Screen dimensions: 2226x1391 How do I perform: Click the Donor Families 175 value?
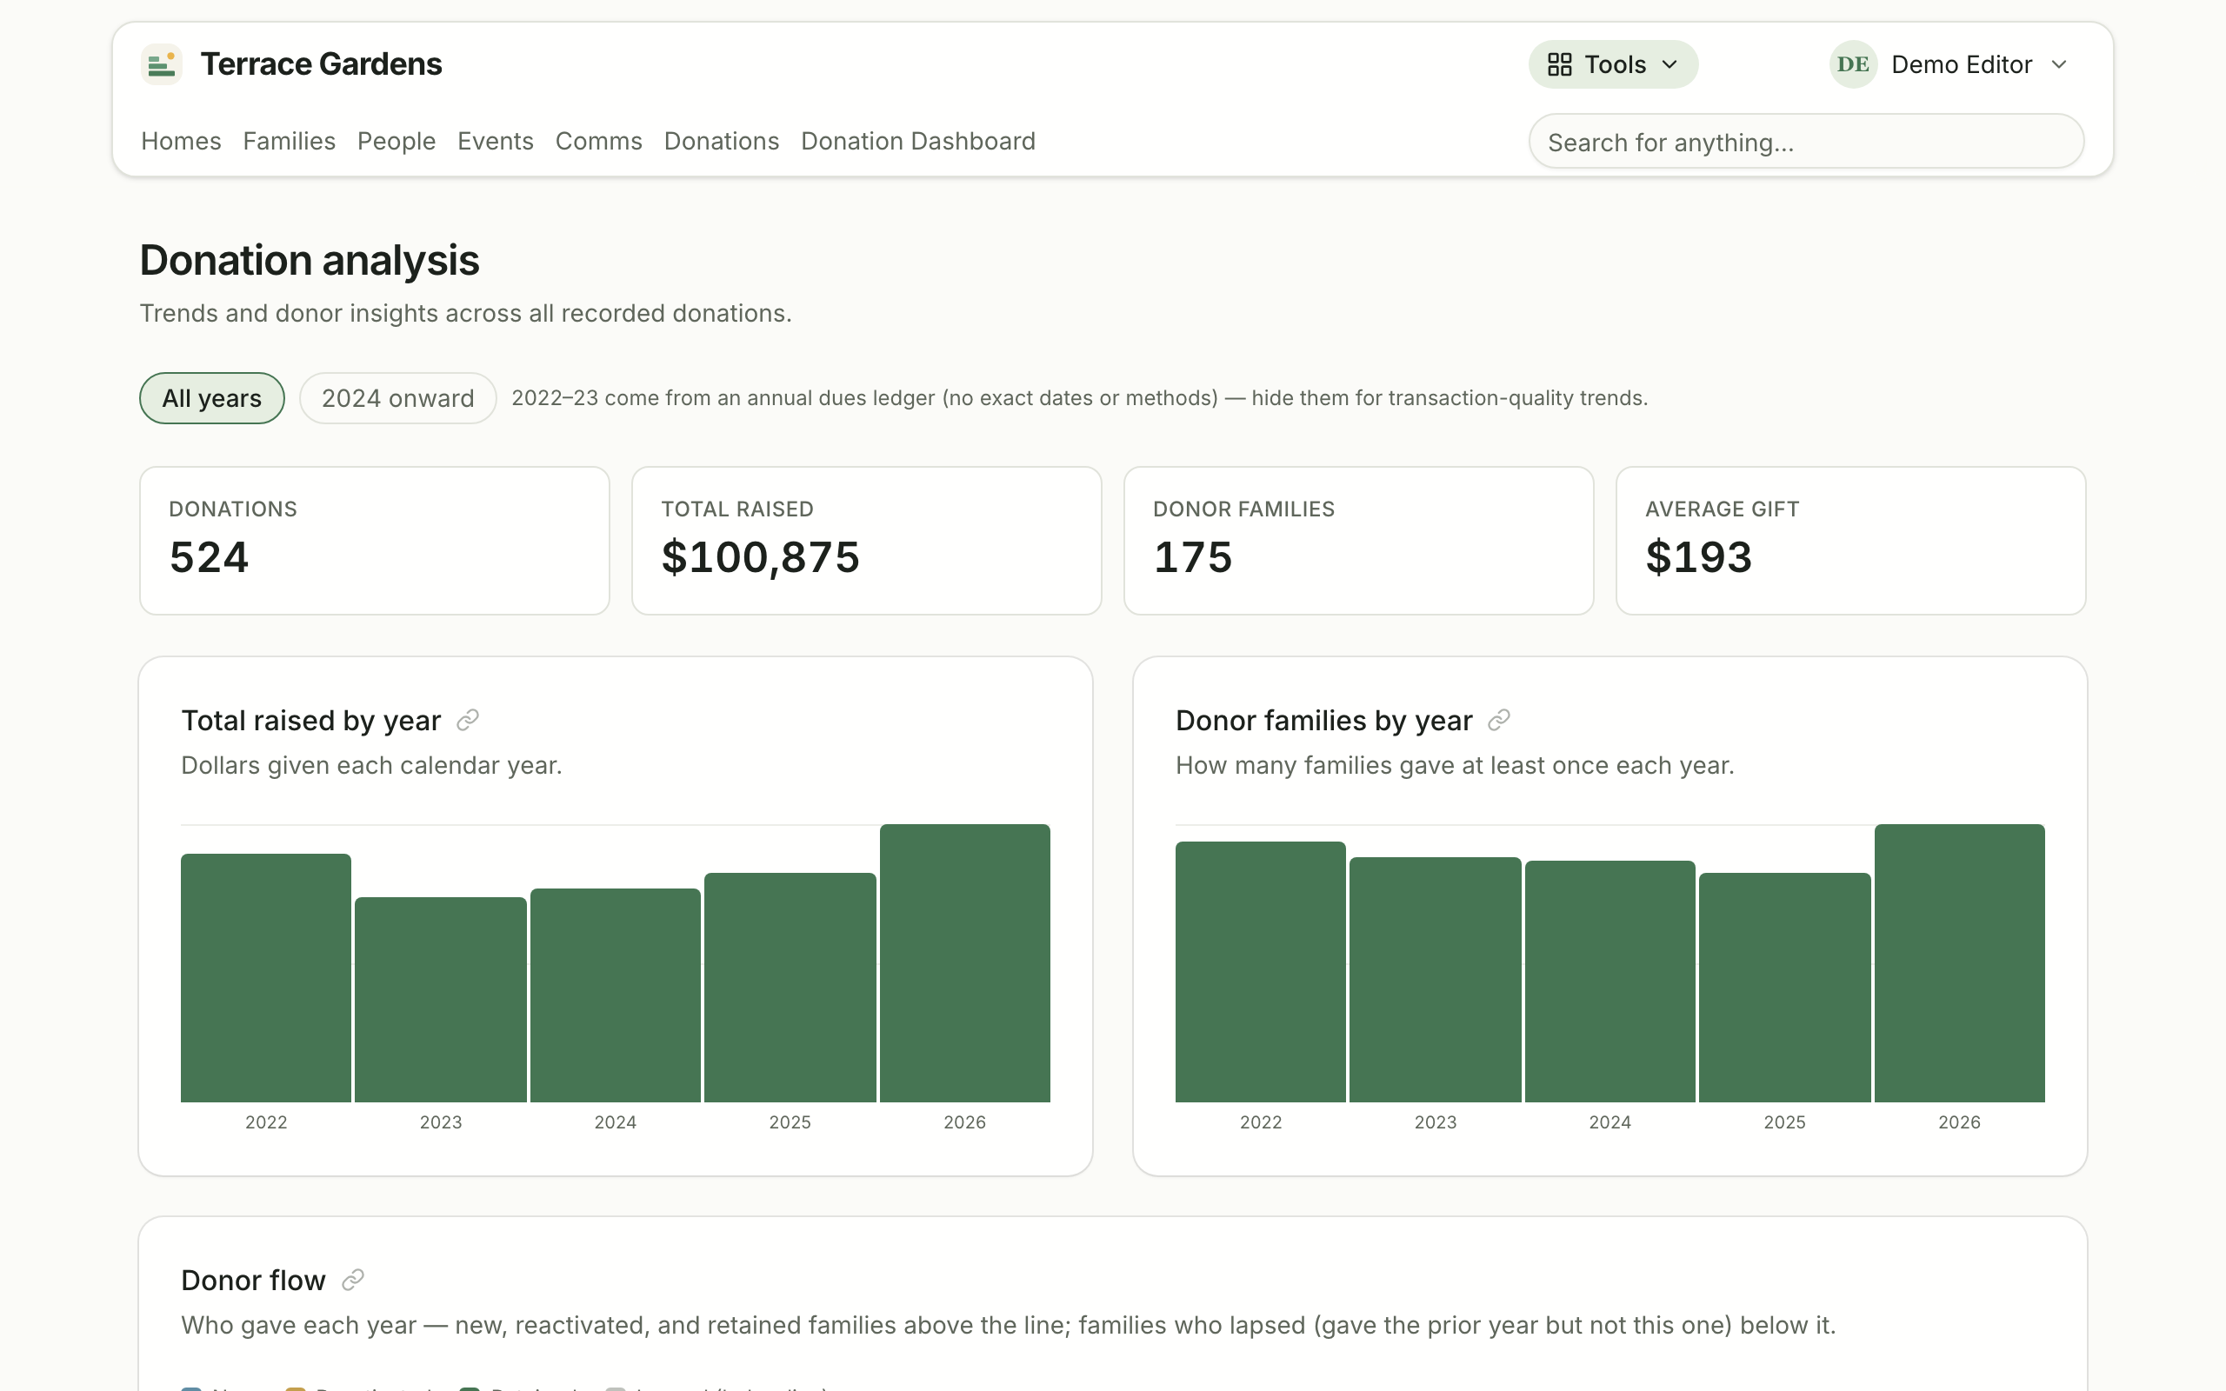coord(1192,557)
